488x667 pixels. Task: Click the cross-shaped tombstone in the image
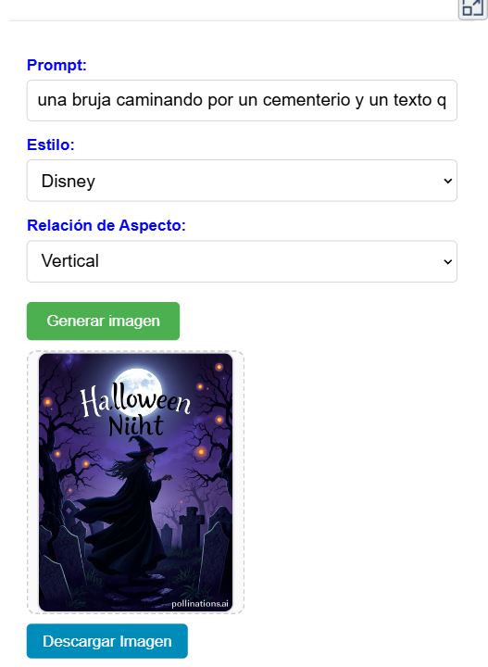tap(192, 527)
